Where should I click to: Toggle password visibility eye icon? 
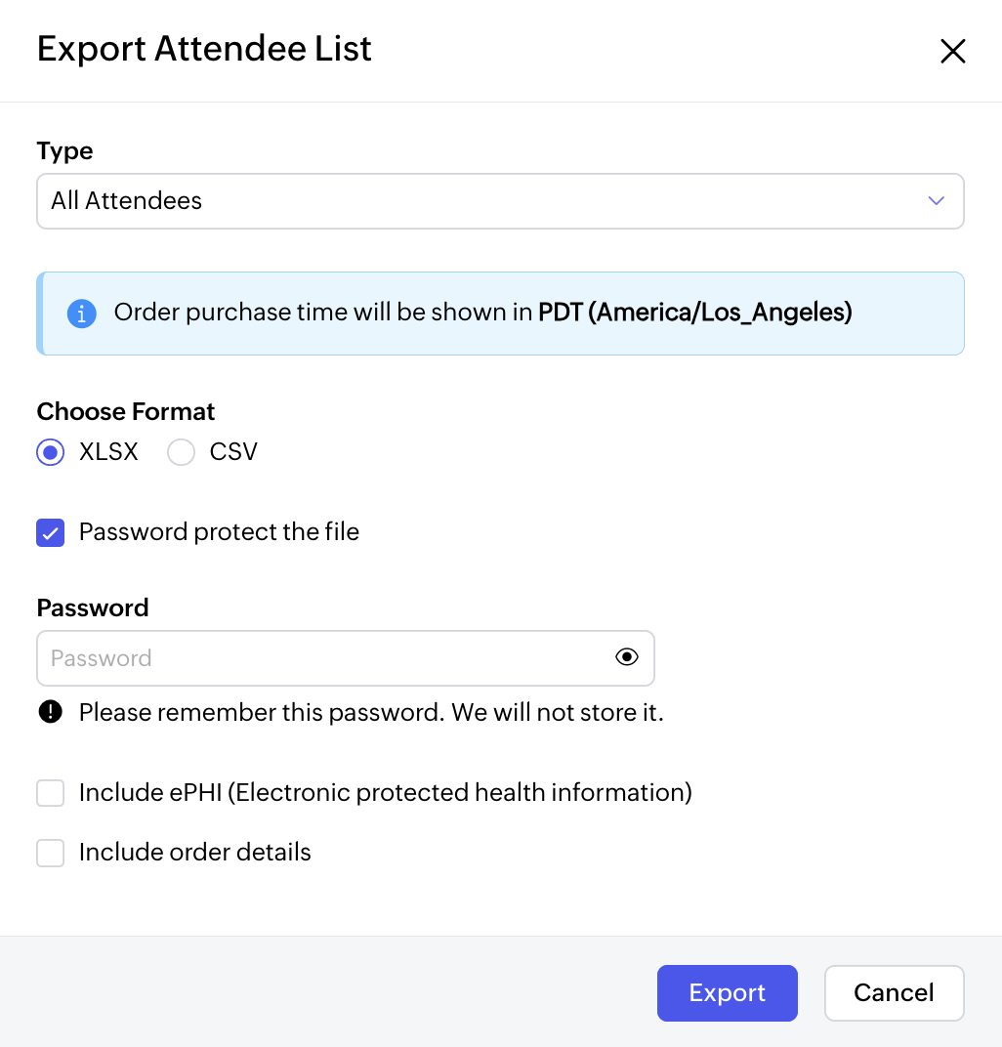(x=627, y=657)
